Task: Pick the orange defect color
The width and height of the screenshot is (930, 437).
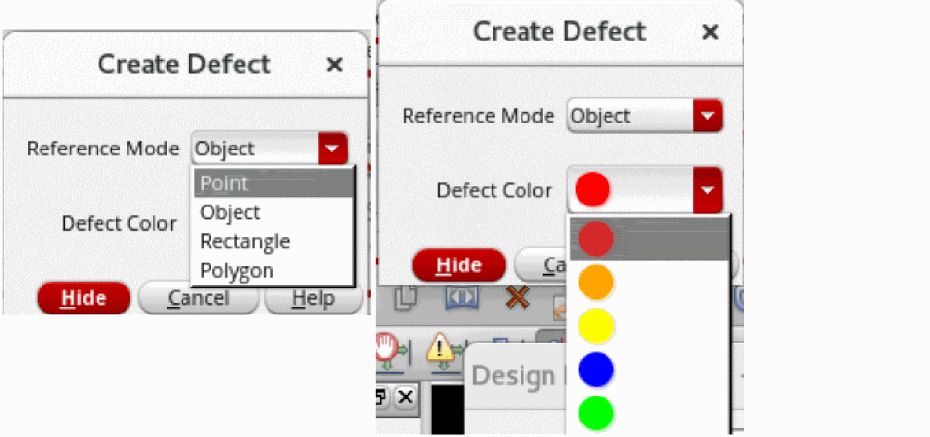Action: (596, 282)
